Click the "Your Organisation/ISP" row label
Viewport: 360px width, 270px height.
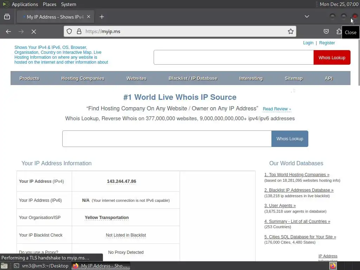pyautogui.click(x=40, y=217)
